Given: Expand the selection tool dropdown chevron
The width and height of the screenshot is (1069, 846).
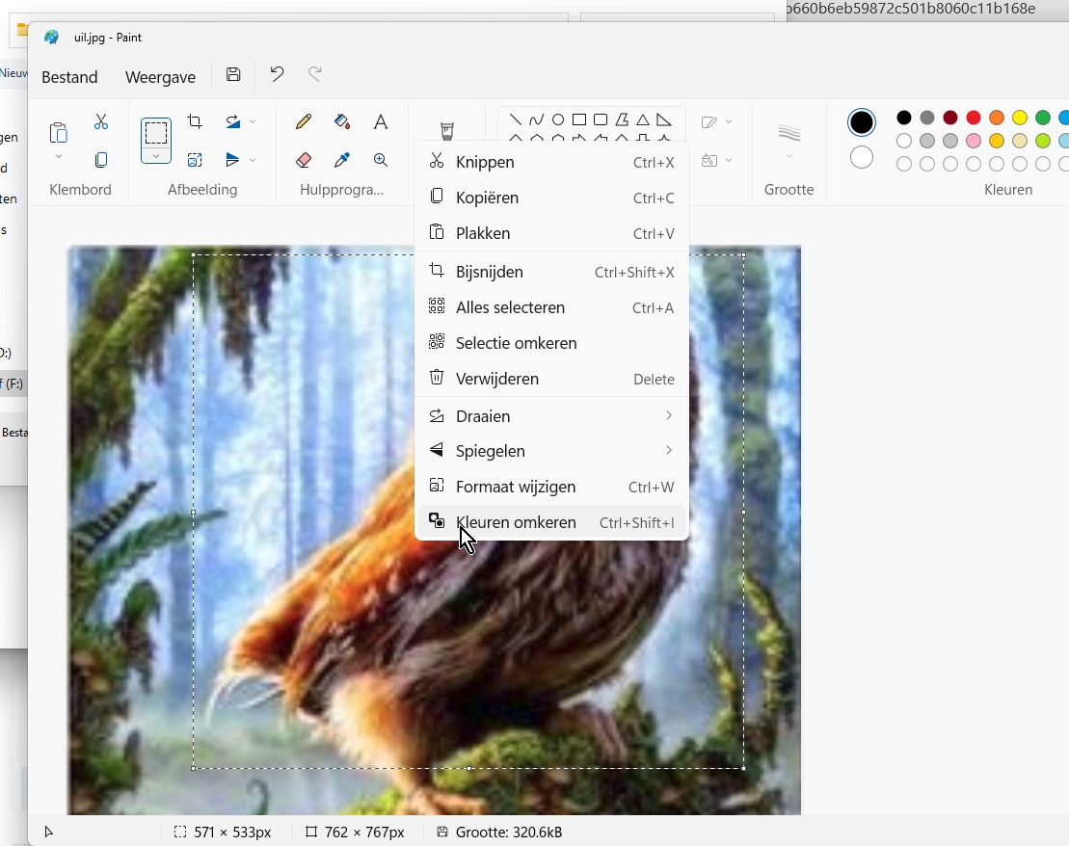Looking at the screenshot, I should click(x=156, y=155).
